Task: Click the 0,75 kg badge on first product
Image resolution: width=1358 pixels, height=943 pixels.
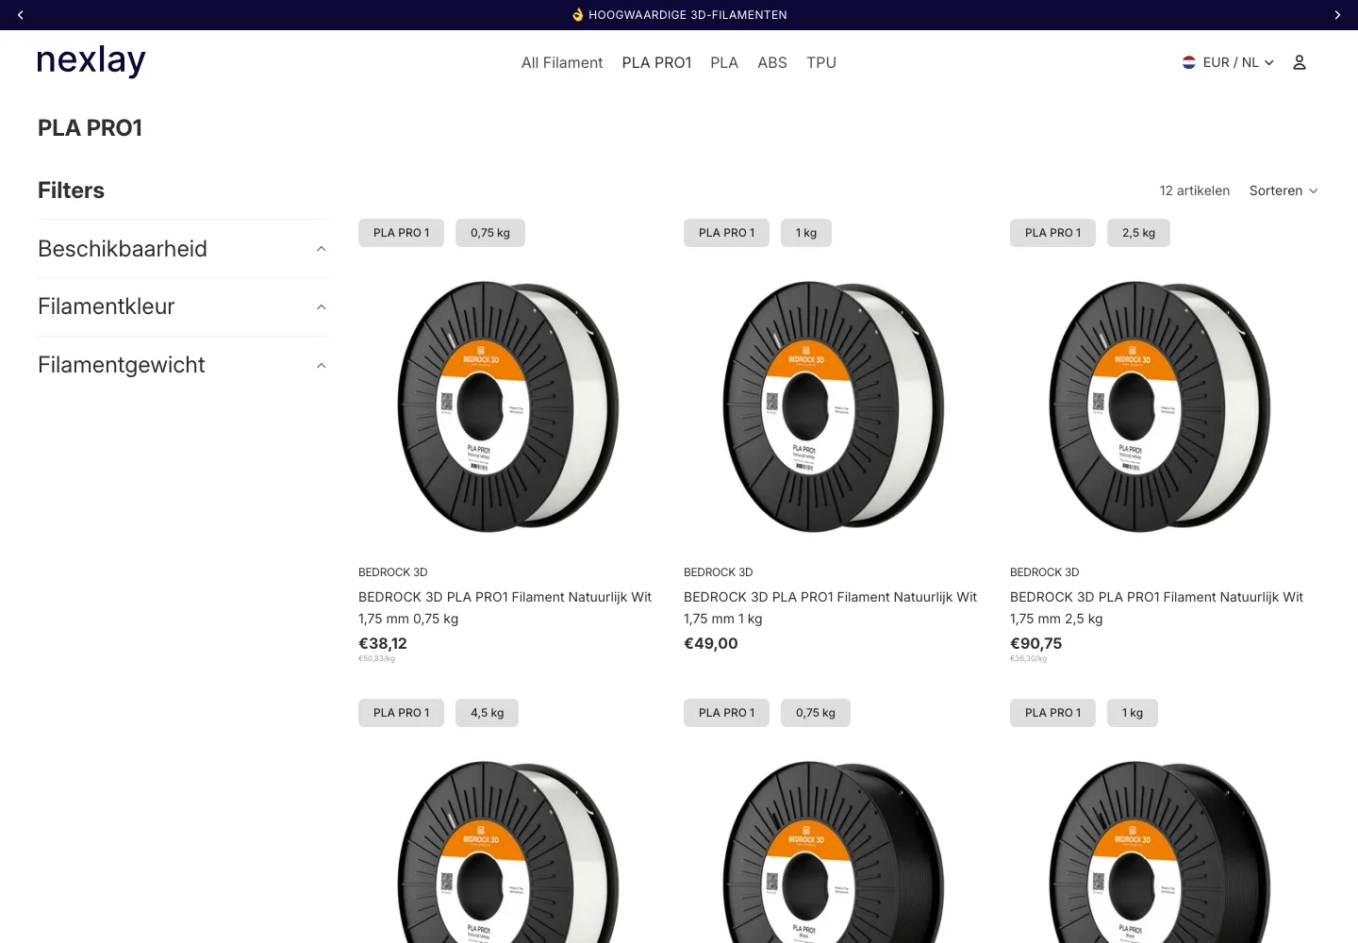Action: [x=490, y=233]
